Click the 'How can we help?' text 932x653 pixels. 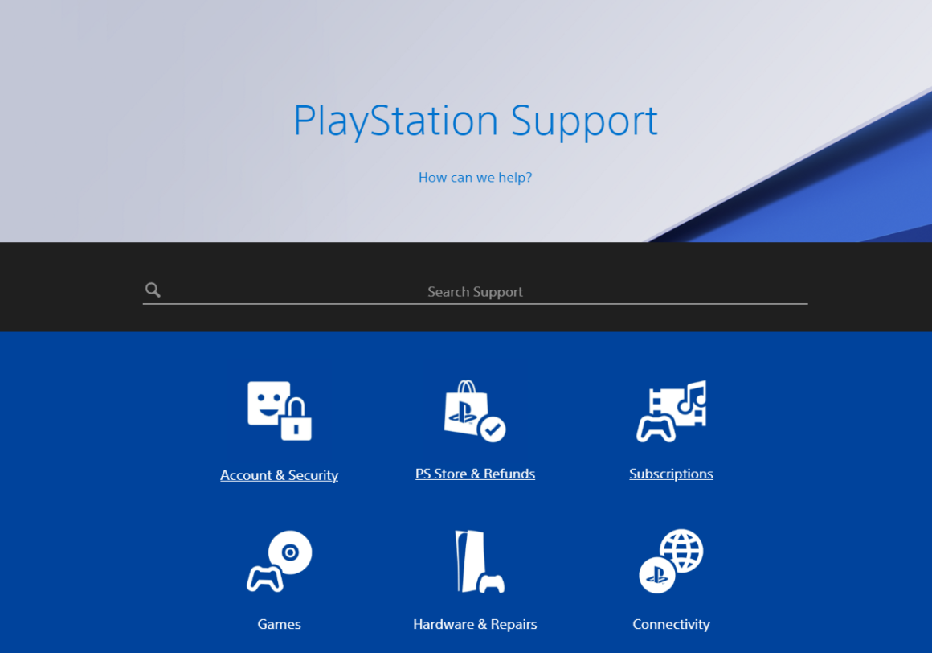point(475,177)
